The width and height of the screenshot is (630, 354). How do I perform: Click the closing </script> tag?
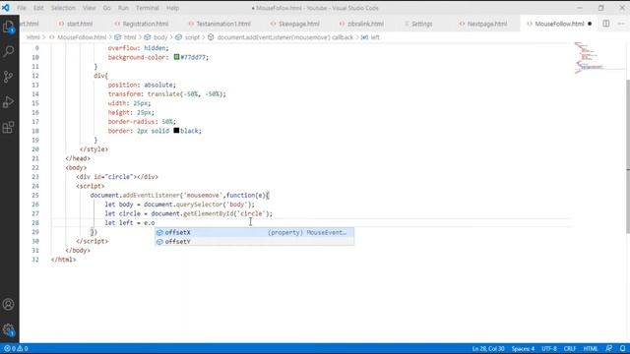92,241
